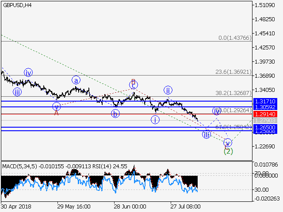Click the red 1.29140 price level tag

coord(266,114)
